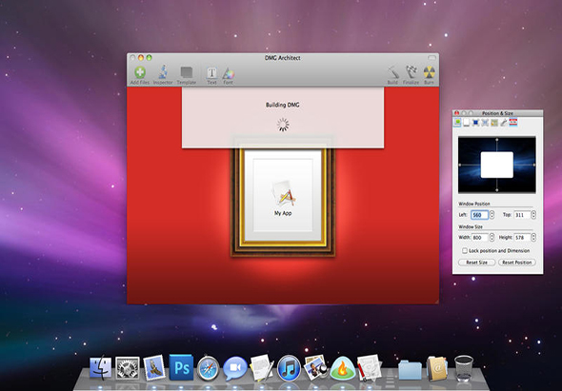This screenshot has width=562, height=391.
Task: Open Address Book from the Dock
Action: point(437,368)
